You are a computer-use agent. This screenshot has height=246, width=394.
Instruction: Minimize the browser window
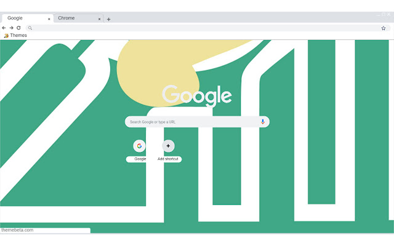(x=378, y=15)
